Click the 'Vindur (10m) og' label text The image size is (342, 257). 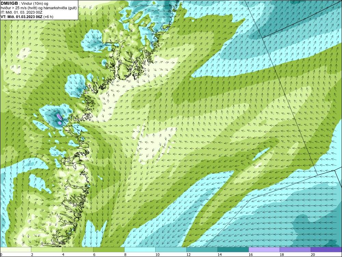[35, 3]
